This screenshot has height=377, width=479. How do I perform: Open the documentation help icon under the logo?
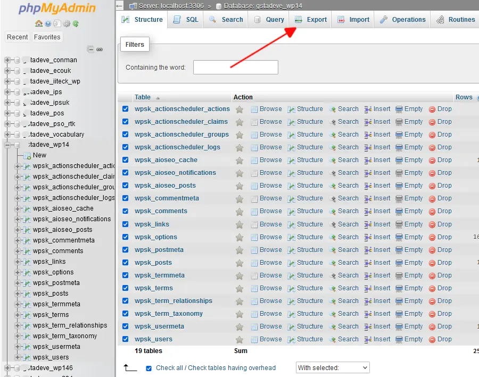point(48,23)
